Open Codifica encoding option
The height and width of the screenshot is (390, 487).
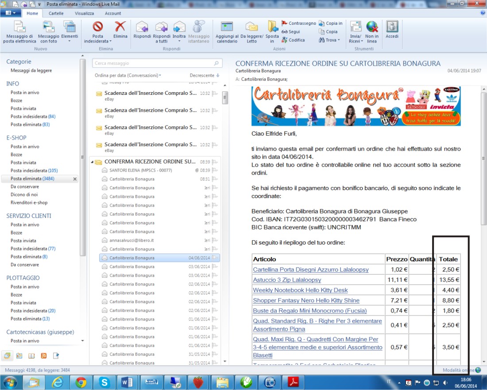(293, 40)
